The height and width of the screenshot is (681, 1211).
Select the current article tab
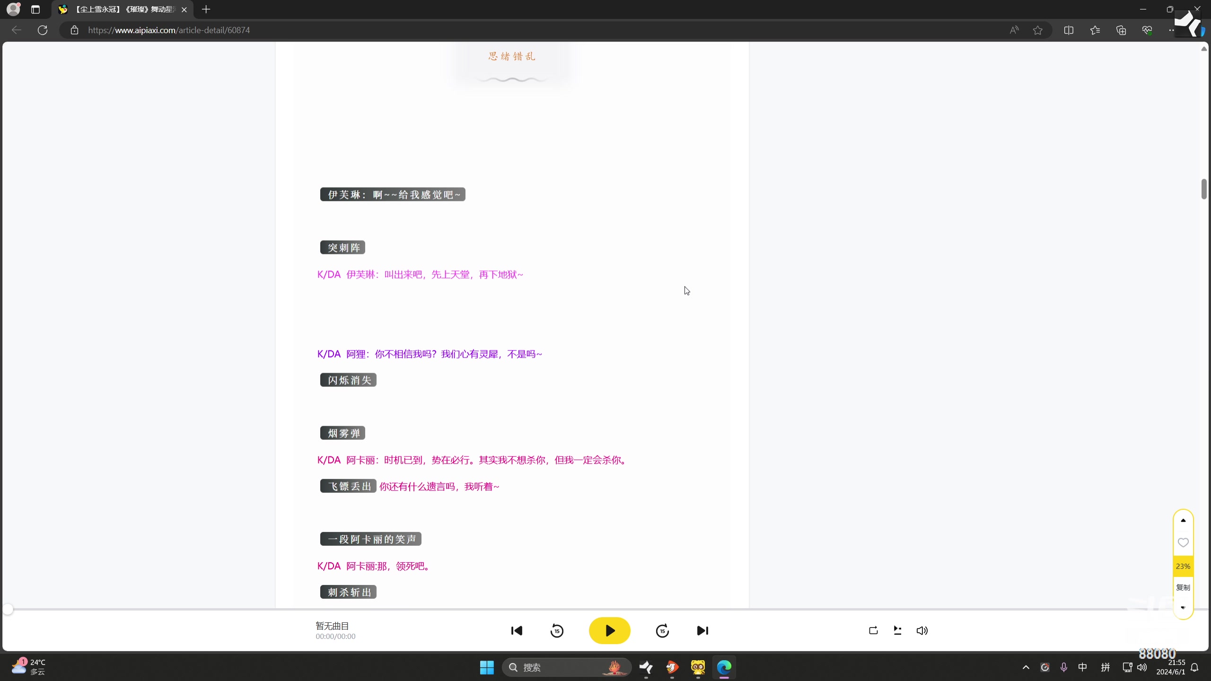pos(123,9)
